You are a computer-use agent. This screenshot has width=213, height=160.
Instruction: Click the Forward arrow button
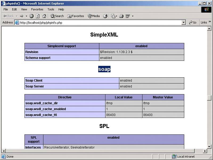22,16
